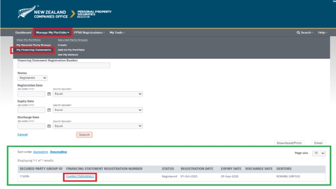336x189 pixels.
Task: Click the Cancel link
Action: pyautogui.click(x=23, y=134)
